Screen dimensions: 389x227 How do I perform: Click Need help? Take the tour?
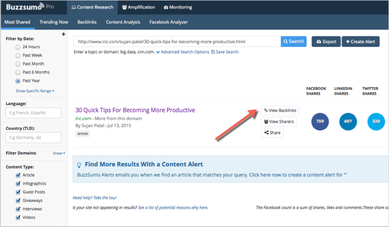(x=95, y=197)
